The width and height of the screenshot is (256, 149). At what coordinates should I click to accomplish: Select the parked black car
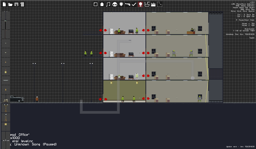pos(17,99)
